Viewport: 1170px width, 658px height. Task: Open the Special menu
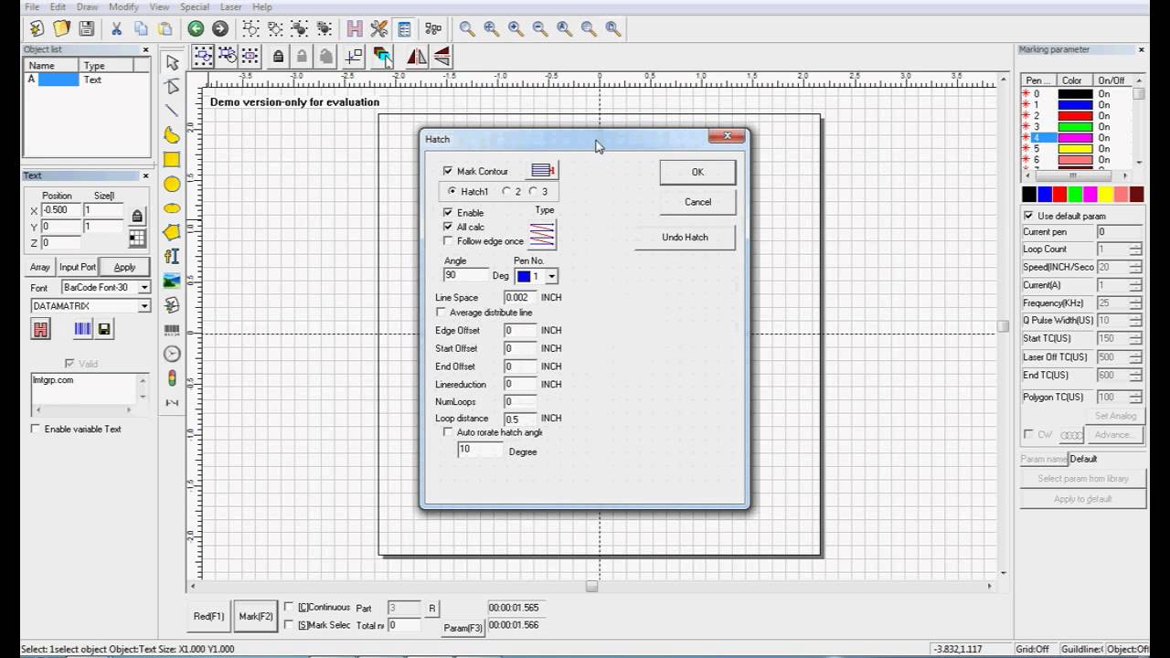point(194,7)
